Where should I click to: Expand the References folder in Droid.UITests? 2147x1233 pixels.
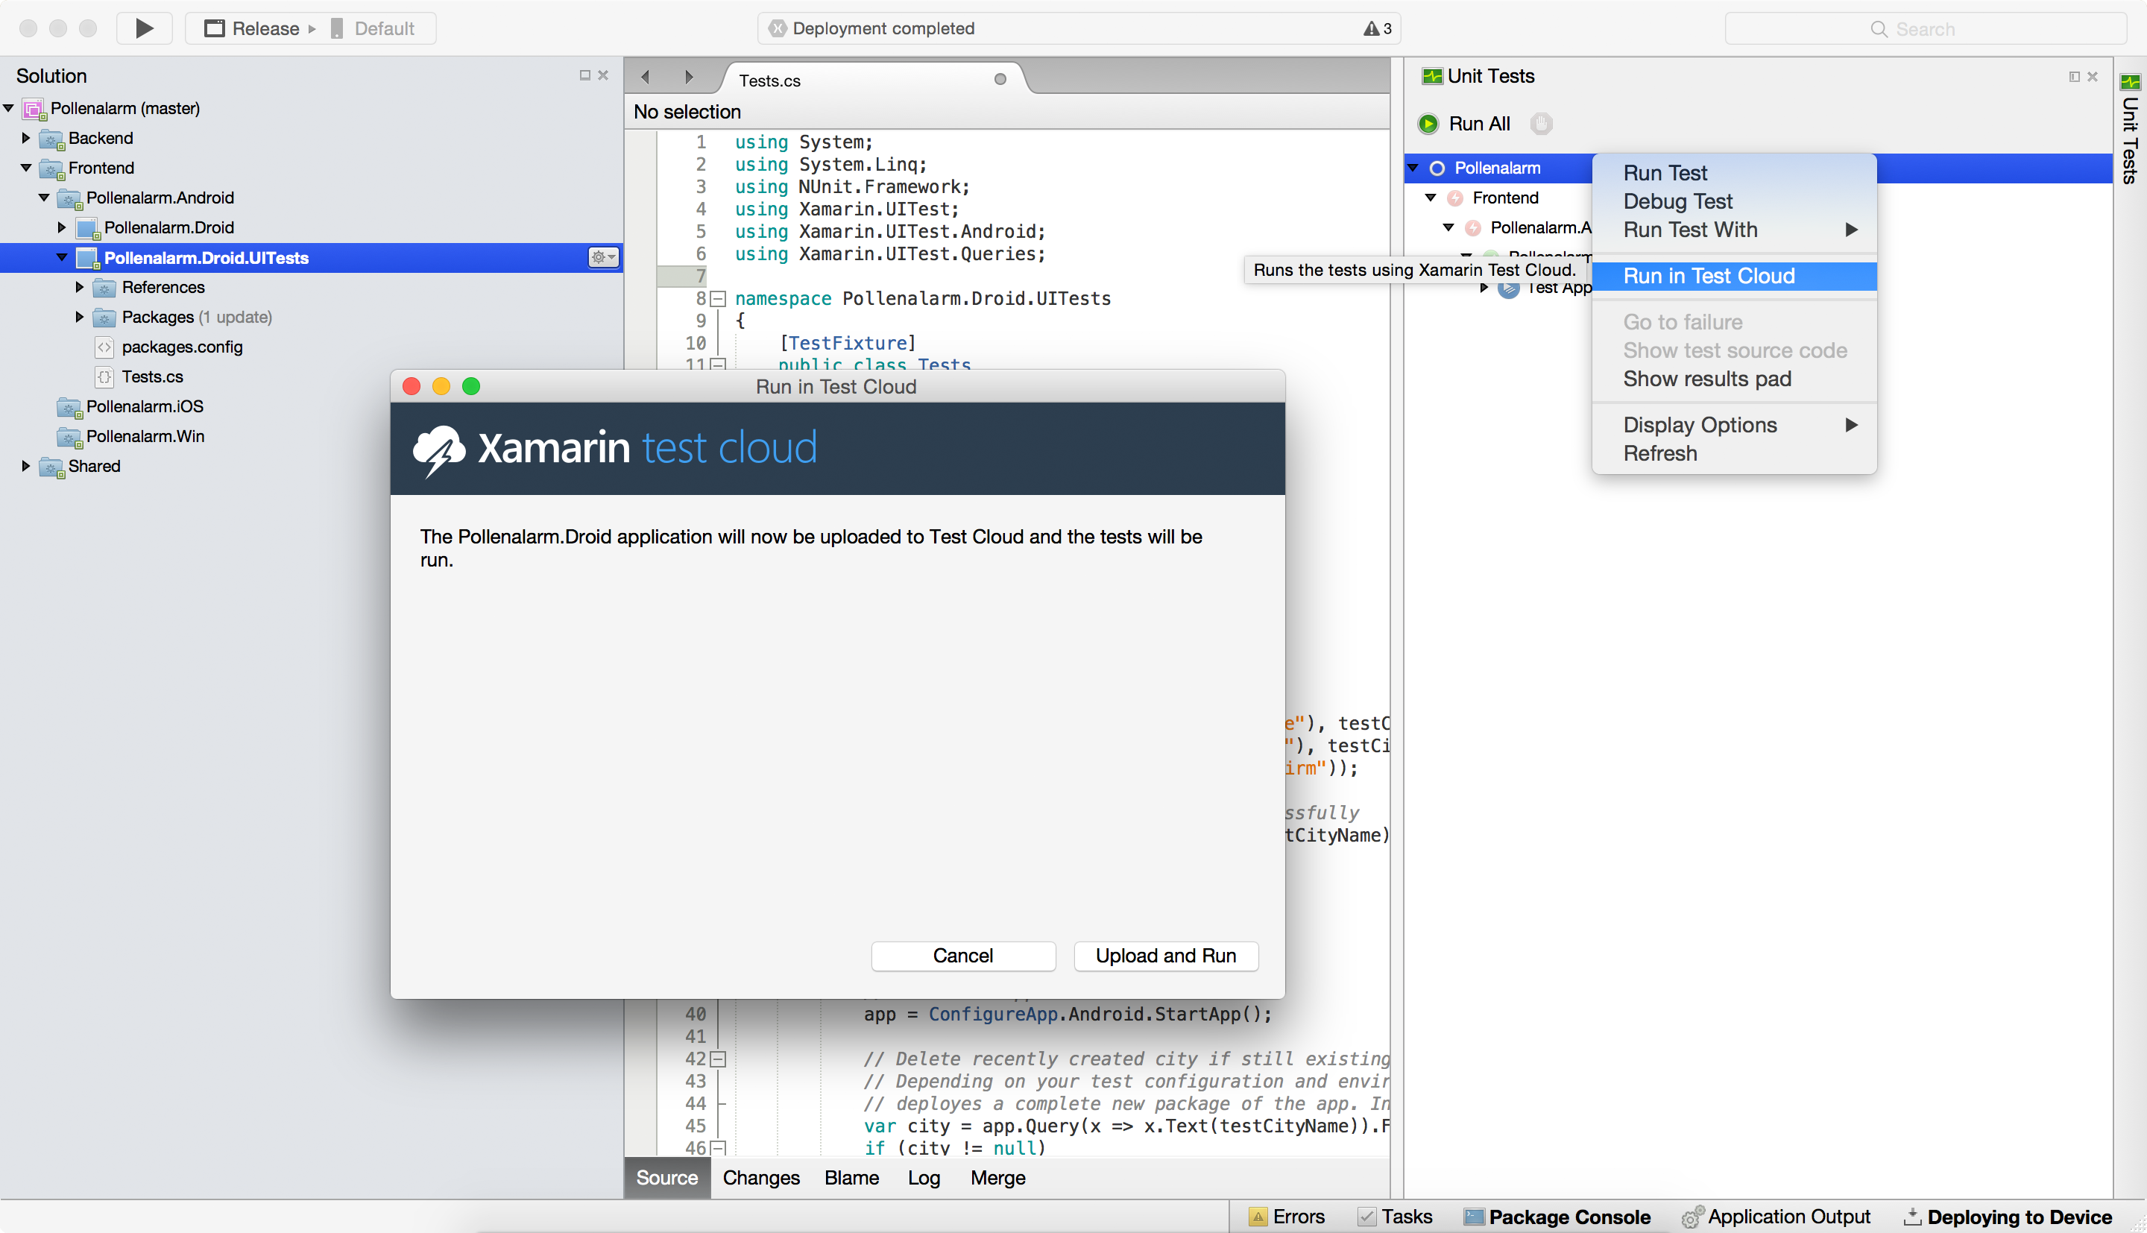click(x=80, y=286)
